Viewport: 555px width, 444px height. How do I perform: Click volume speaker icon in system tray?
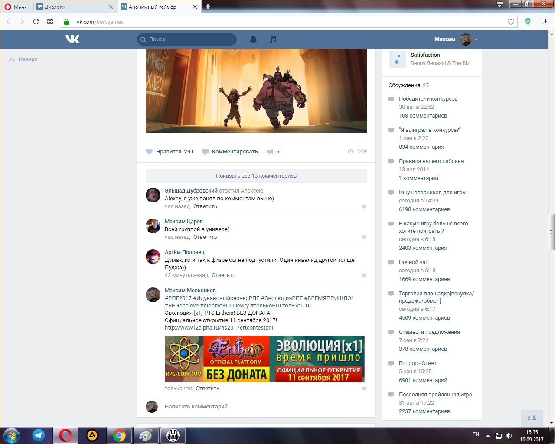[x=509, y=435]
